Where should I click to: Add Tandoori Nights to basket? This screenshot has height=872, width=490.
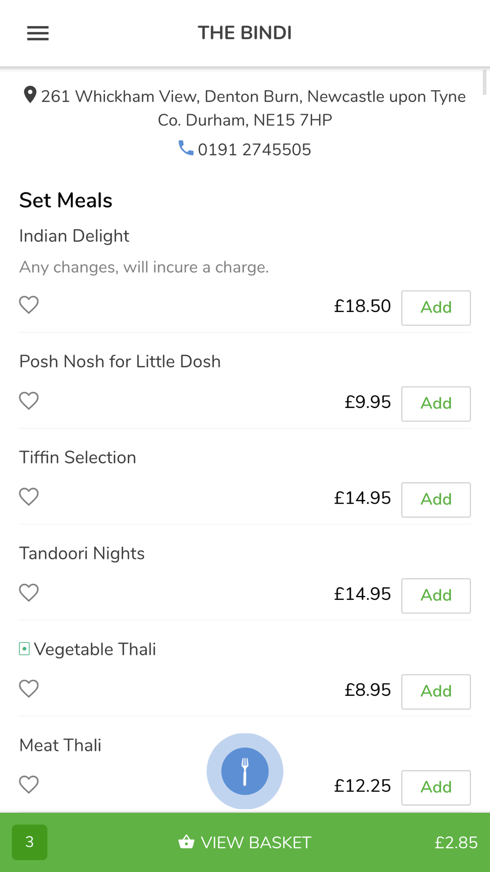436,595
